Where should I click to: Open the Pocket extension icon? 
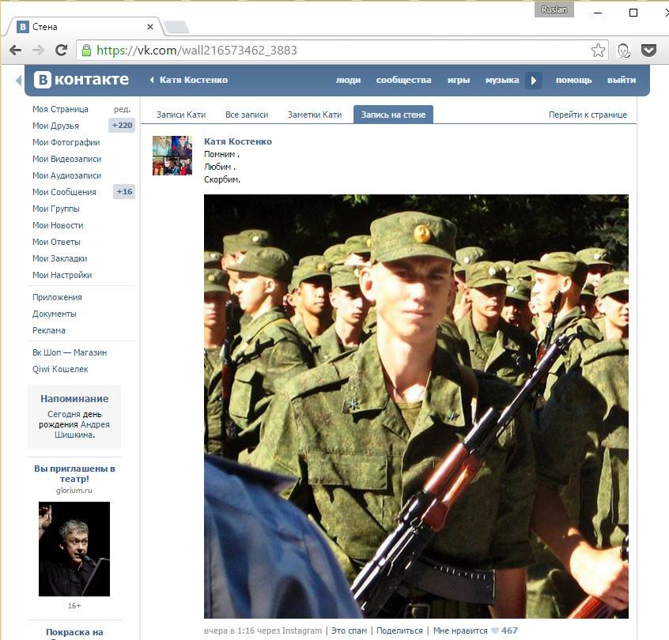[648, 50]
